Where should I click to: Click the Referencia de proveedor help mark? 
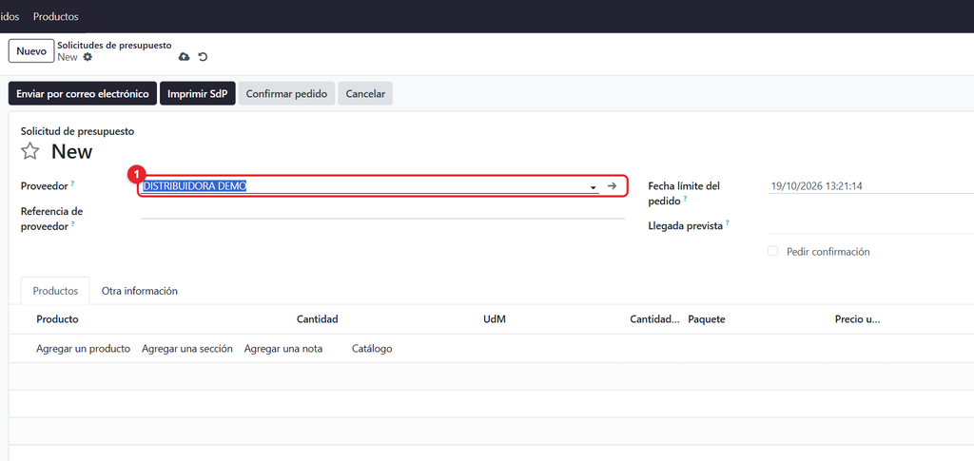[x=72, y=224]
